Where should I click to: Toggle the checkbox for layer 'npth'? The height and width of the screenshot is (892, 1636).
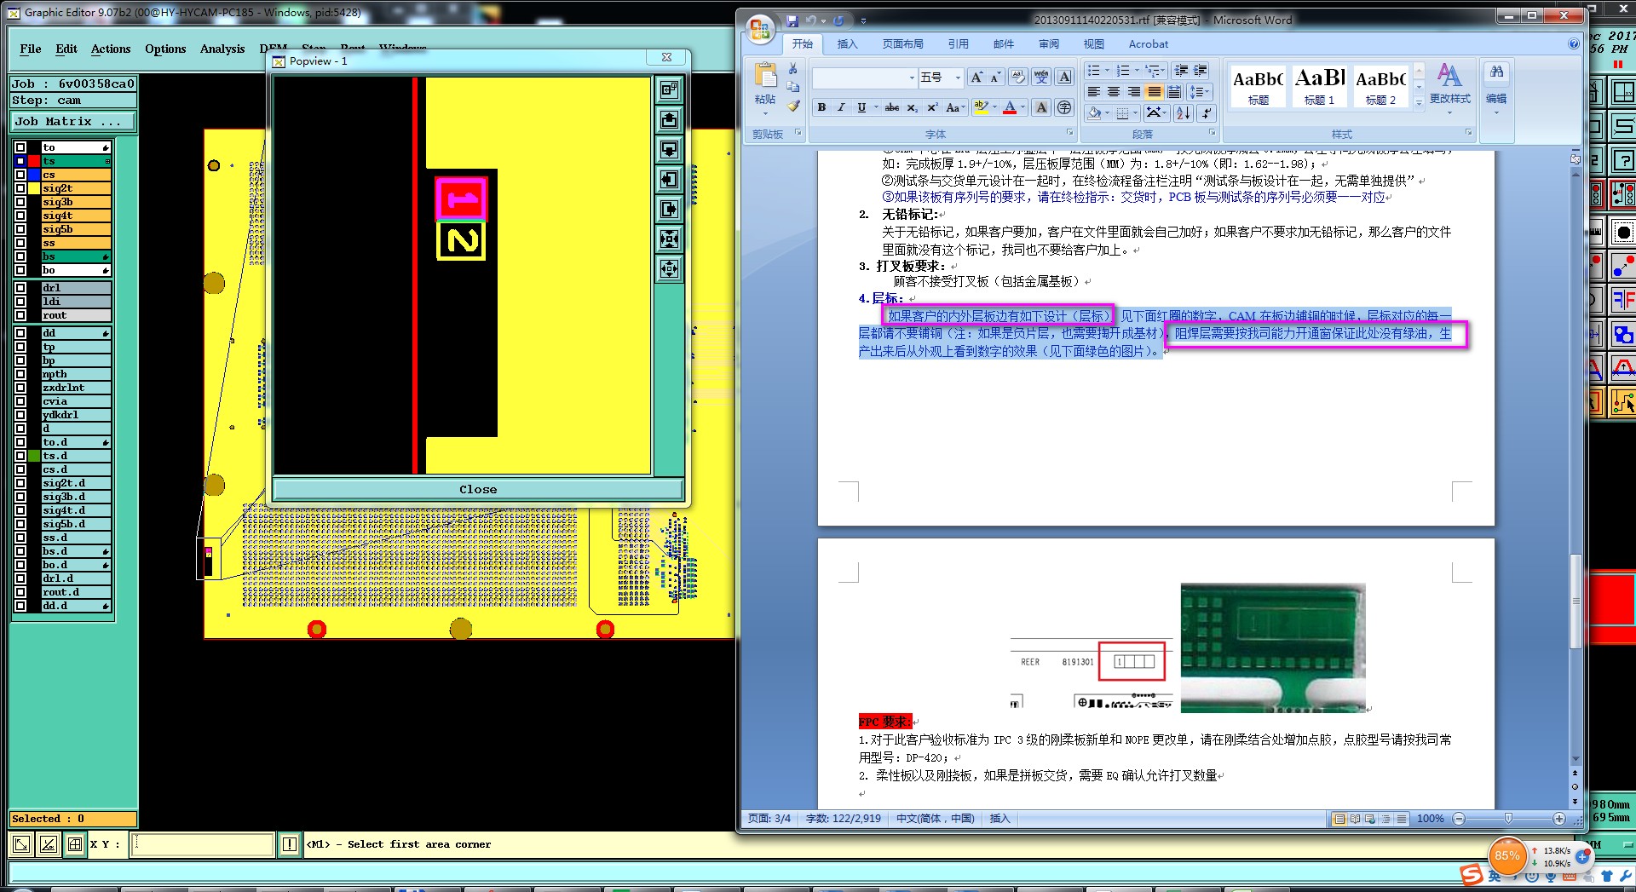[20, 374]
